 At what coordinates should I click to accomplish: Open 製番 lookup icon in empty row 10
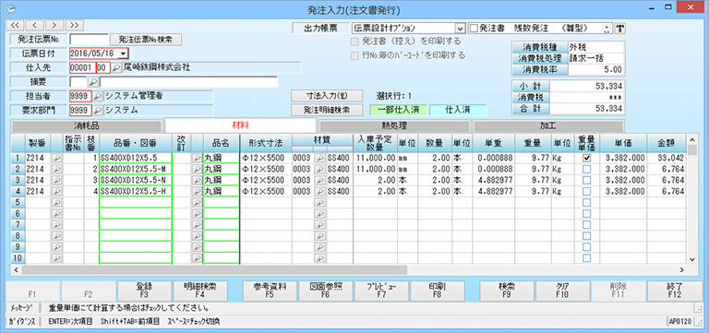57,258
